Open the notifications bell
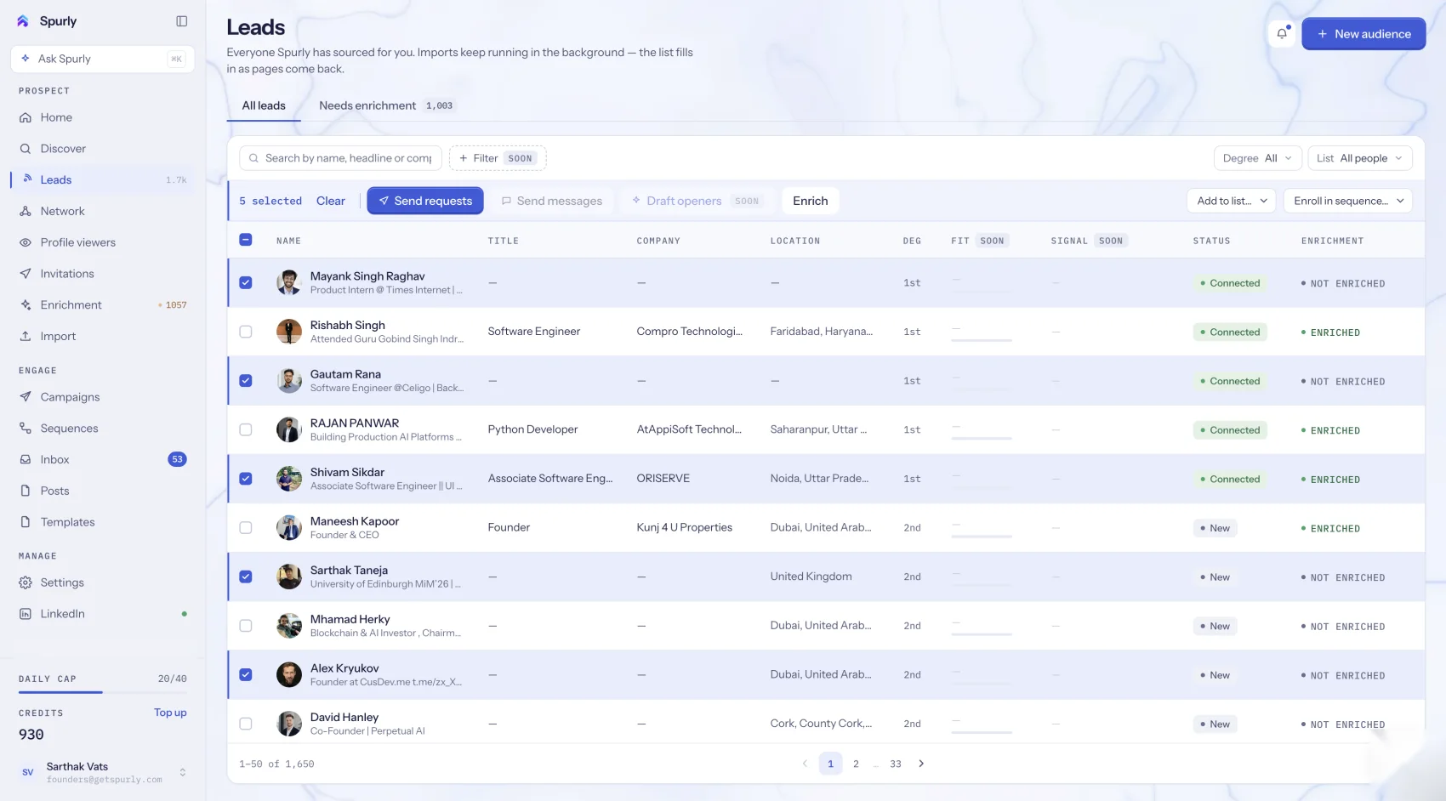1446x801 pixels. [1282, 34]
